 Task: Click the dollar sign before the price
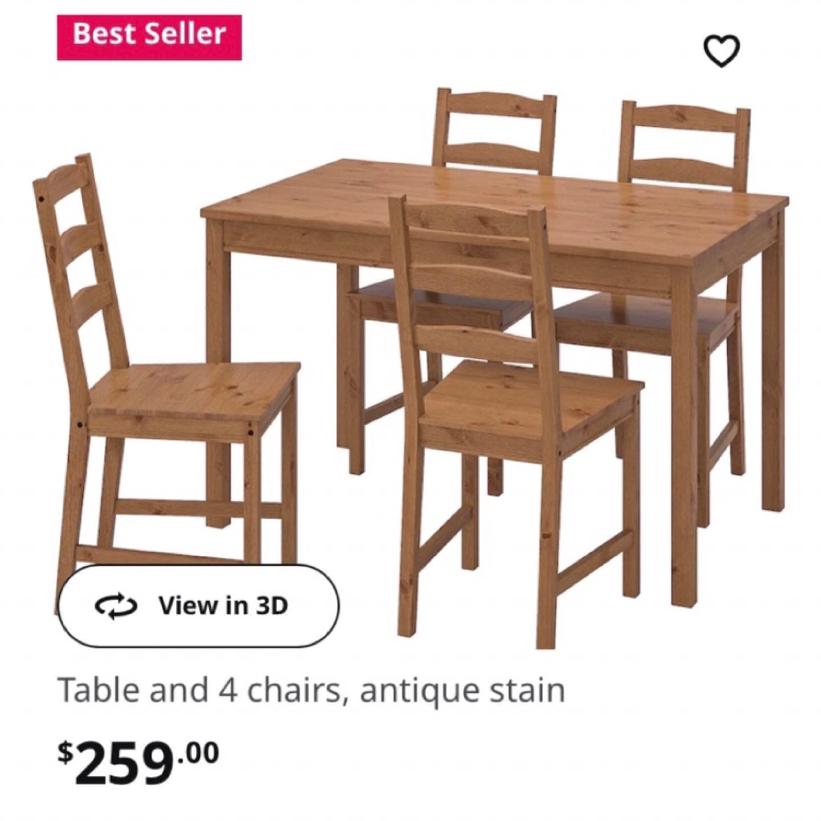coord(66,753)
